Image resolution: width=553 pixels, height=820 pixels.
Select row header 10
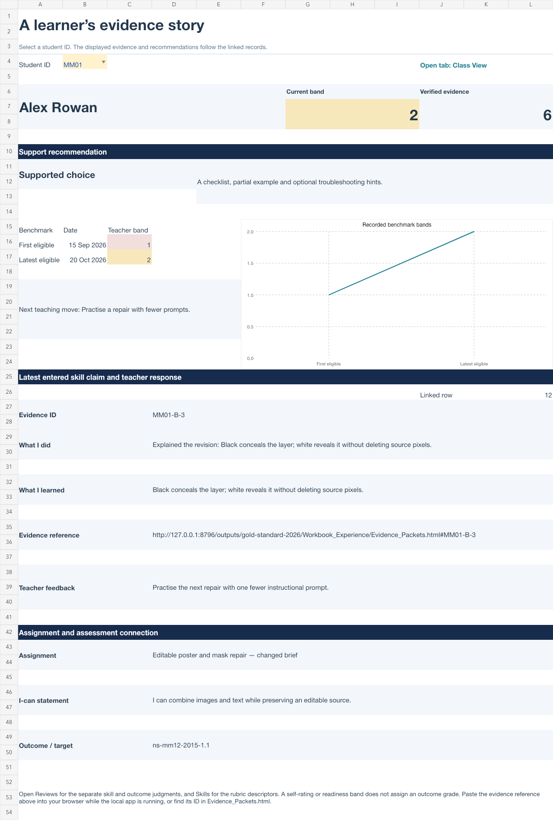pos(9,151)
